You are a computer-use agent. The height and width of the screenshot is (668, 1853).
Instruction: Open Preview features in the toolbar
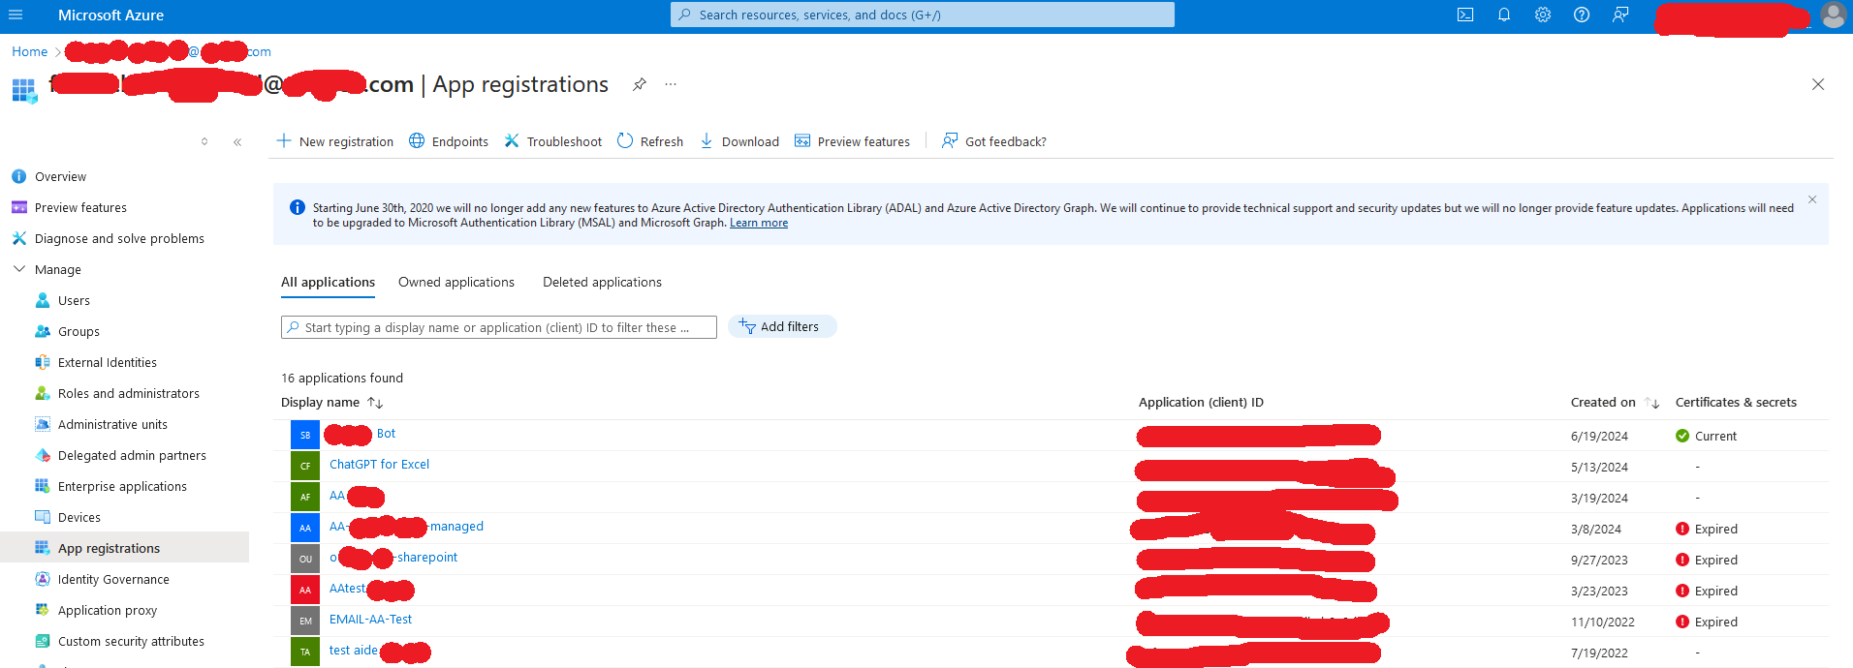(x=853, y=141)
